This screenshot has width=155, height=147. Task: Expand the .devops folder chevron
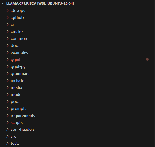coord(7,10)
